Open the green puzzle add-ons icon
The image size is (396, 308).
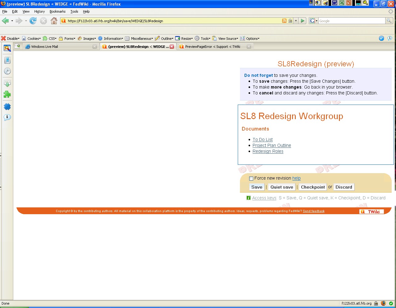point(7,94)
